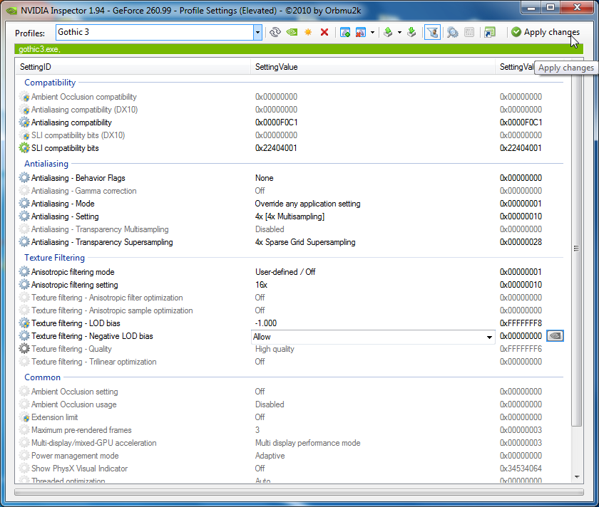
Task: Click the remove application from profile icon
Action: 361,32
